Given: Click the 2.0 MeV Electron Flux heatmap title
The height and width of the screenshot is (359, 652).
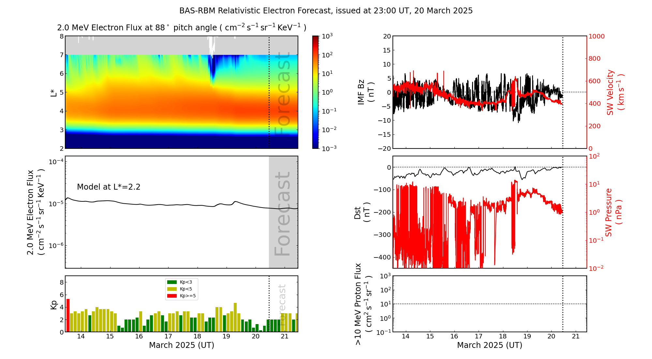Looking at the screenshot, I should pos(181,28).
